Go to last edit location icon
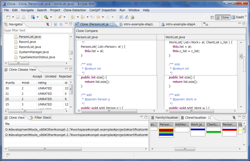Viewport: 250px width, 161px height. [x=92, y=17]
